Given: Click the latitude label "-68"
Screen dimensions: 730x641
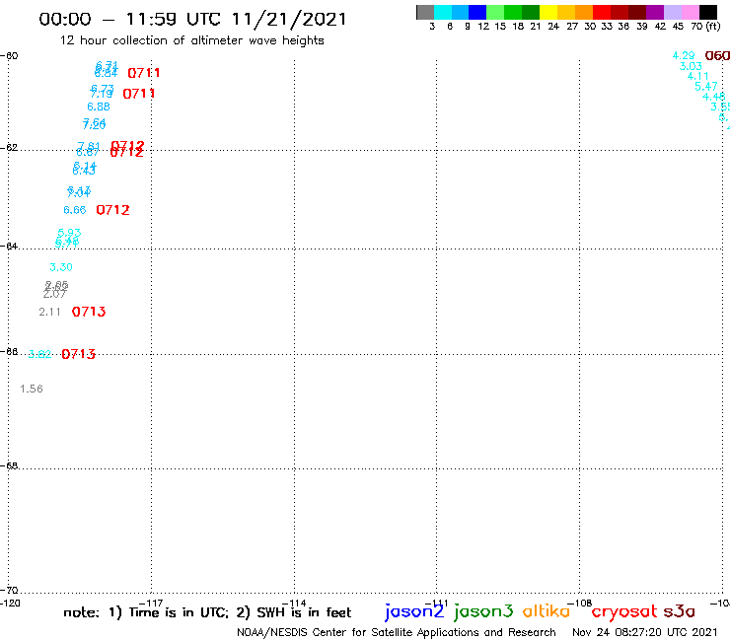Looking at the screenshot, I should click(9, 466).
